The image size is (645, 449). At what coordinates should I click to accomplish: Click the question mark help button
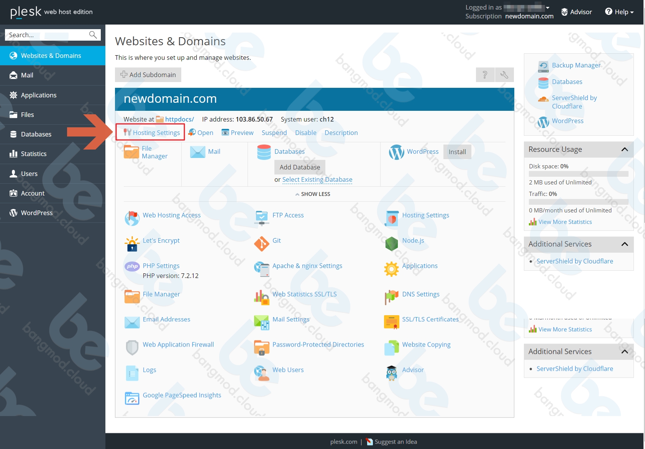click(485, 75)
